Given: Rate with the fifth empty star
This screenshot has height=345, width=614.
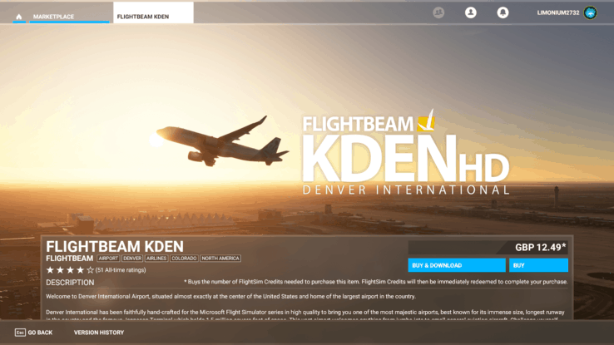Looking at the screenshot, I should pyautogui.click(x=91, y=270).
